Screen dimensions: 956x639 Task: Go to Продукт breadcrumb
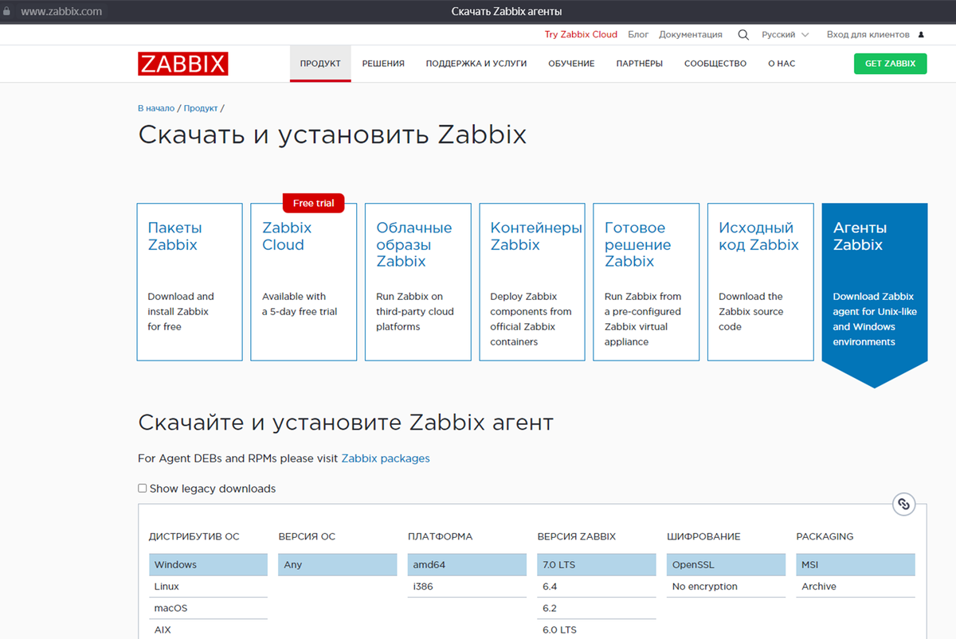point(201,108)
